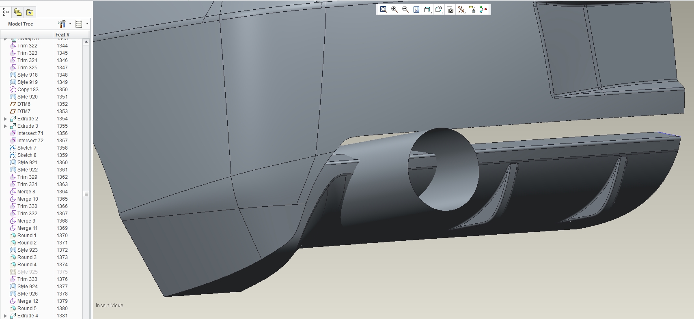Screen dimensions: 694x319
Task: Toggle the Spin Center icon
Action: tap(483, 9)
